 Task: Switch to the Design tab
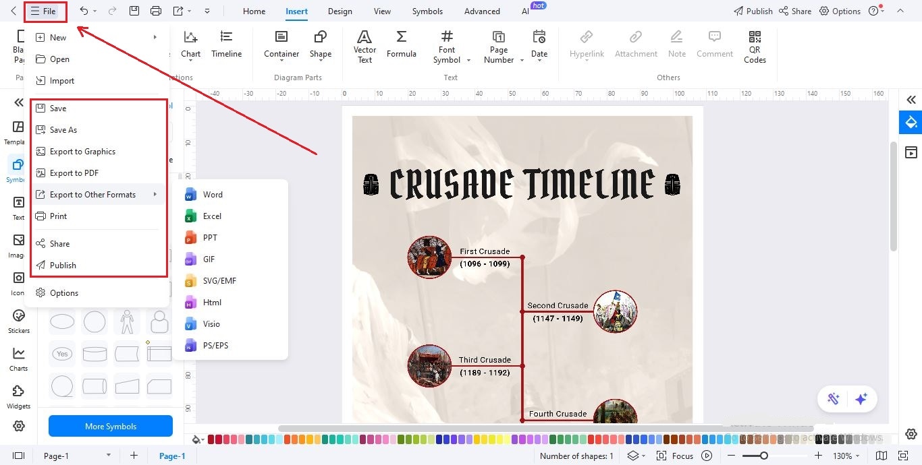[x=340, y=11]
